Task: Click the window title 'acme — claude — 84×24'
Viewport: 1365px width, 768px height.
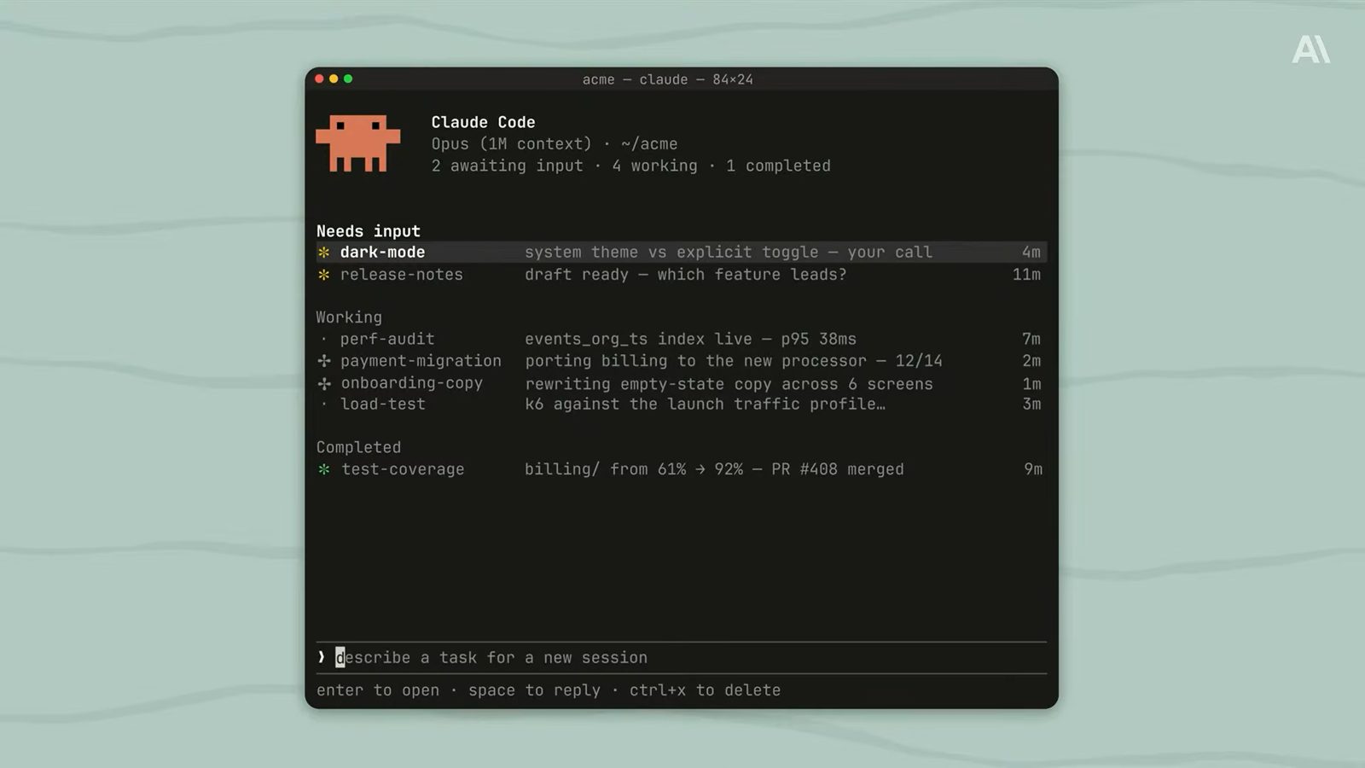Action: tap(668, 79)
